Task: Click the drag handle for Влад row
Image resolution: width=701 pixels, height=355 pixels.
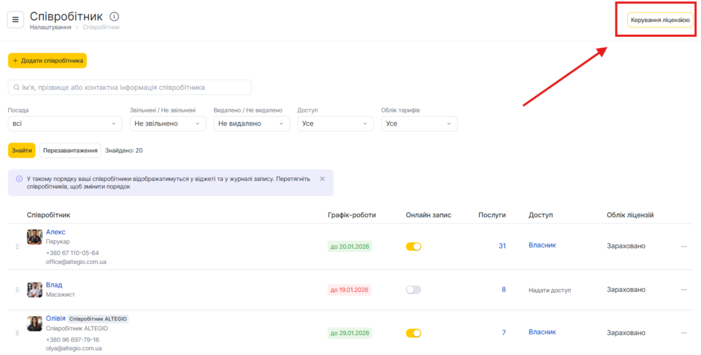Action: pyautogui.click(x=17, y=290)
